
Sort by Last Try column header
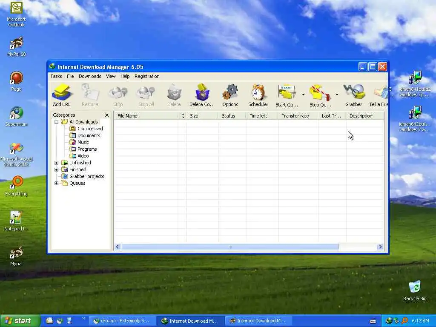point(332,116)
